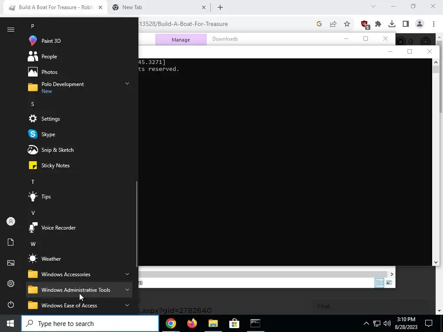The width and height of the screenshot is (443, 332).
Task: Open Chrome tab search dropdown arrow
Action: (373, 6)
